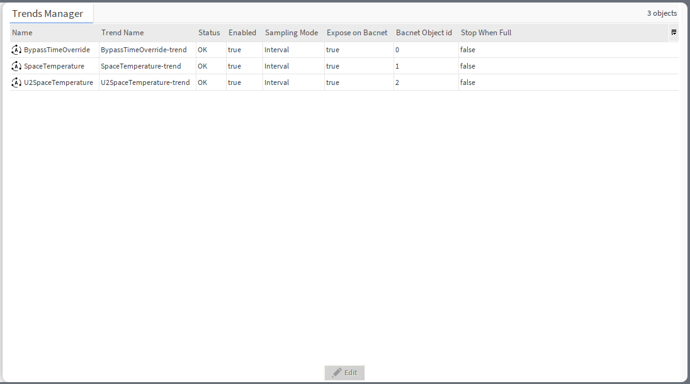The width and height of the screenshot is (690, 384).
Task: Click the Bacnet Object id header
Action: (x=424, y=33)
